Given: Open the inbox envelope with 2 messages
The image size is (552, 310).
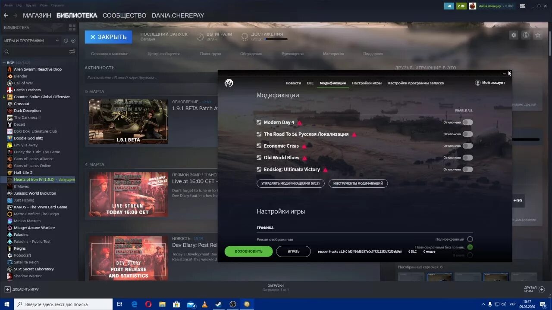Looking at the screenshot, I should click(461, 6).
